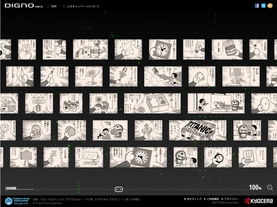Open the stopwatch gadget panel
The image size is (277, 207).
[218, 157]
